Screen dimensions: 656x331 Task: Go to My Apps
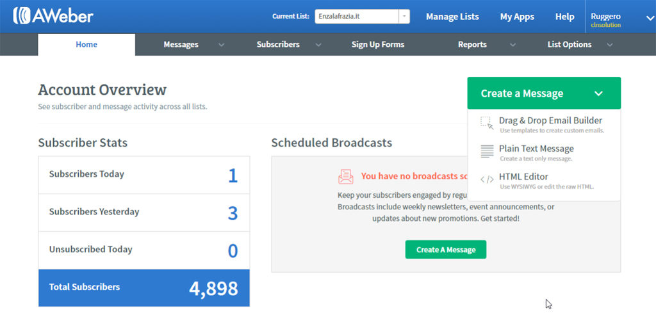click(517, 17)
